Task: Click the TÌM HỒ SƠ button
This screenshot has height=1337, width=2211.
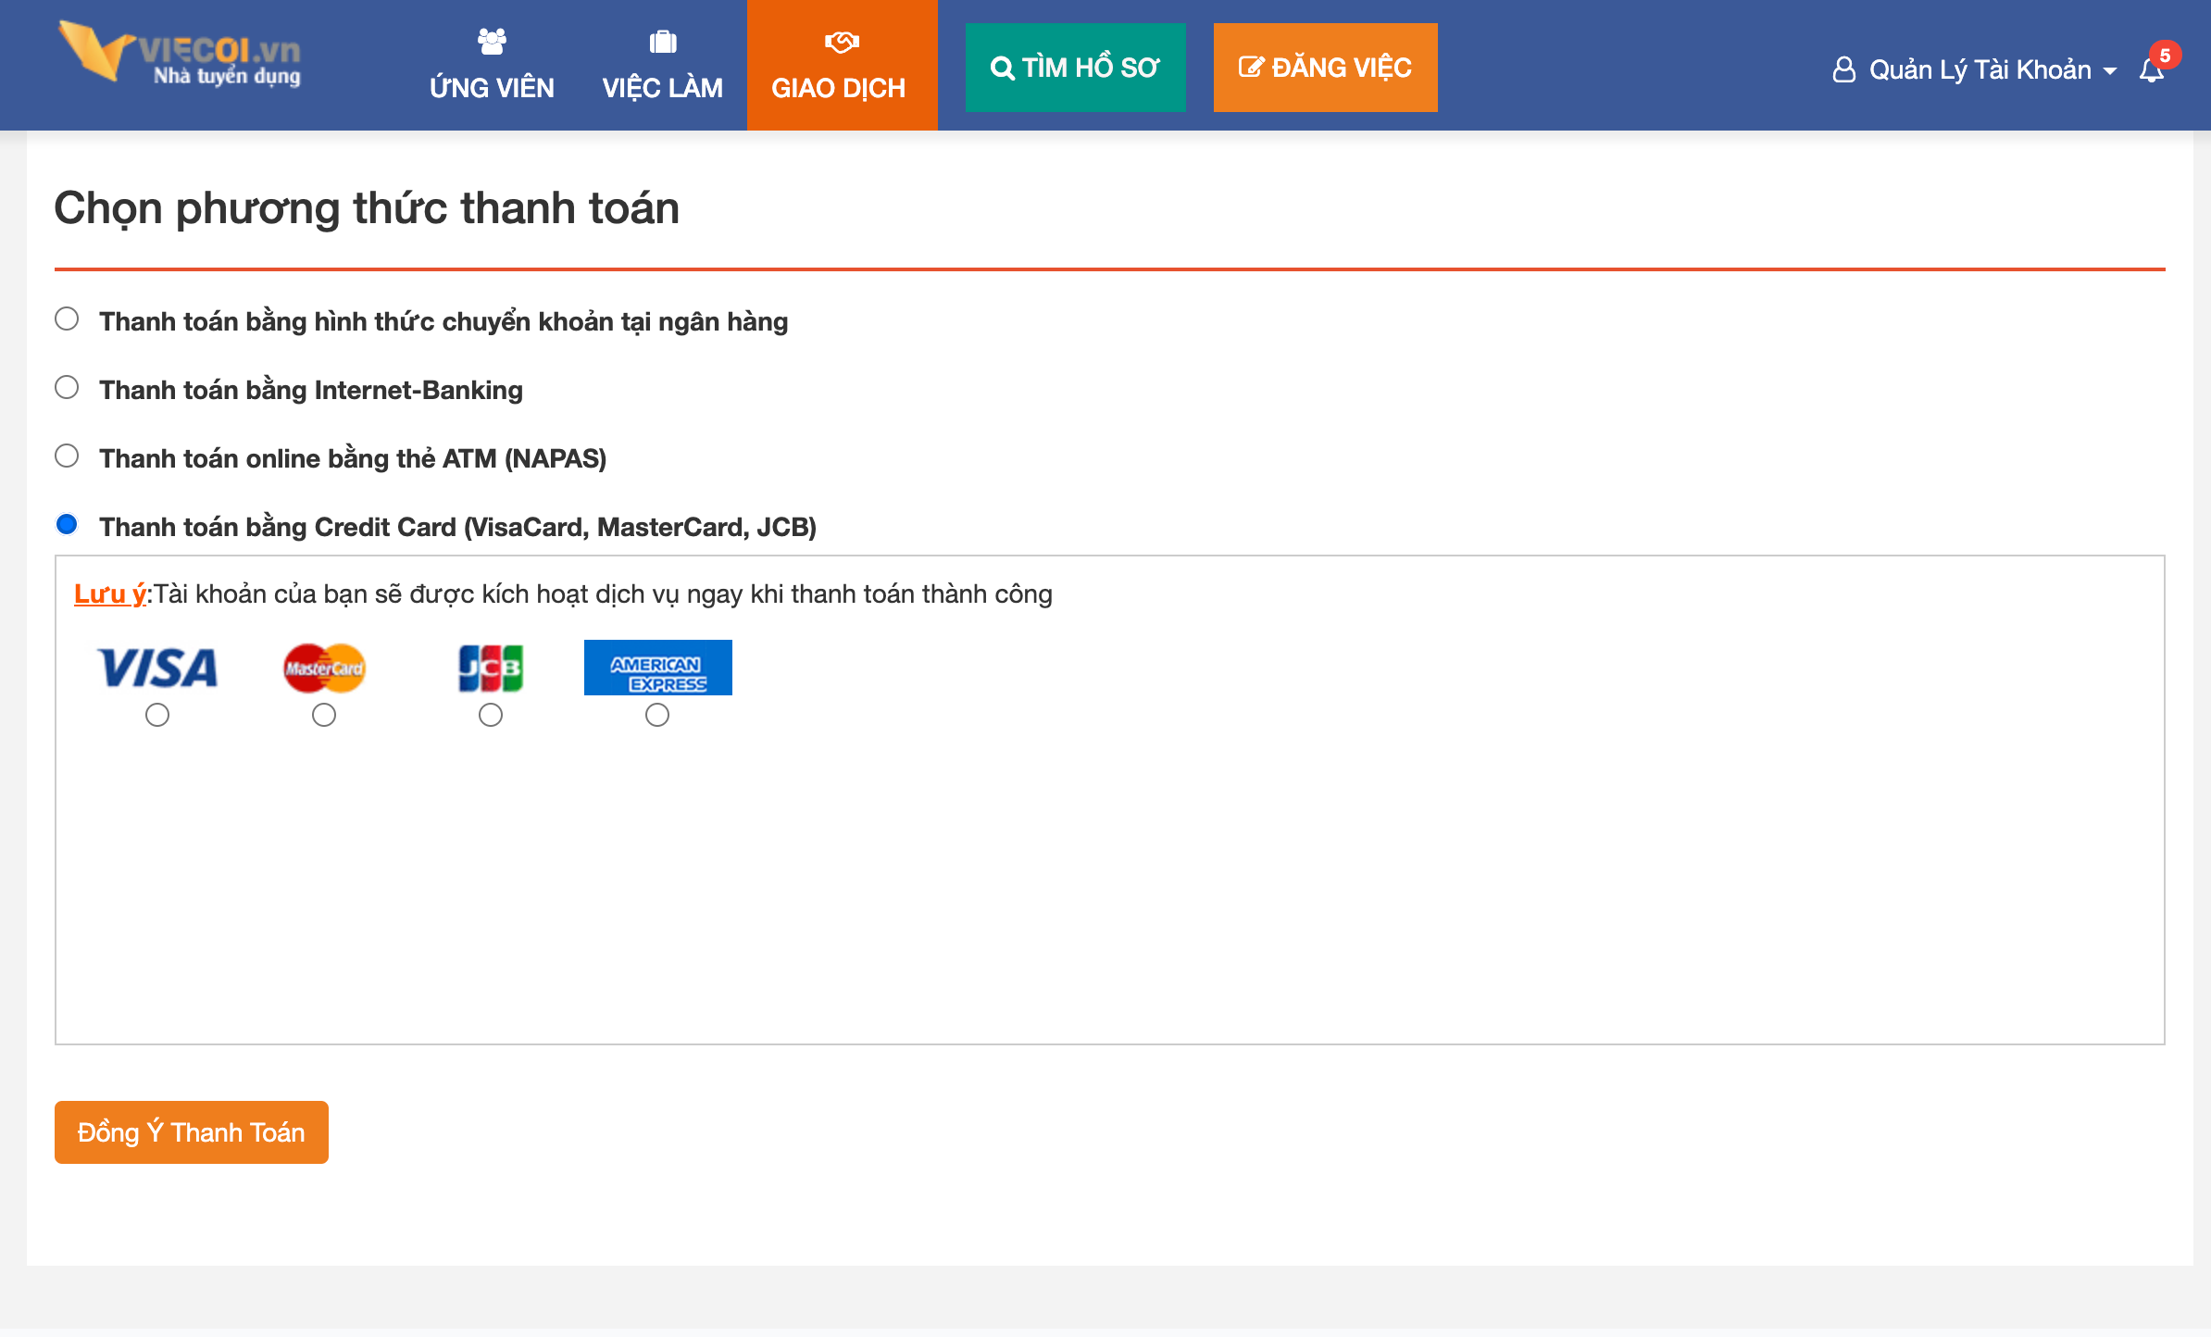Action: [x=1075, y=68]
